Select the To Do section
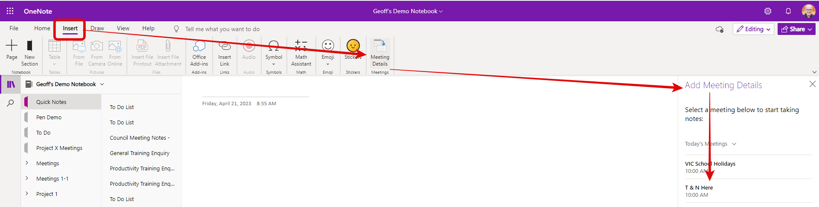Screen dimensions: 819x207 (x=62, y=132)
